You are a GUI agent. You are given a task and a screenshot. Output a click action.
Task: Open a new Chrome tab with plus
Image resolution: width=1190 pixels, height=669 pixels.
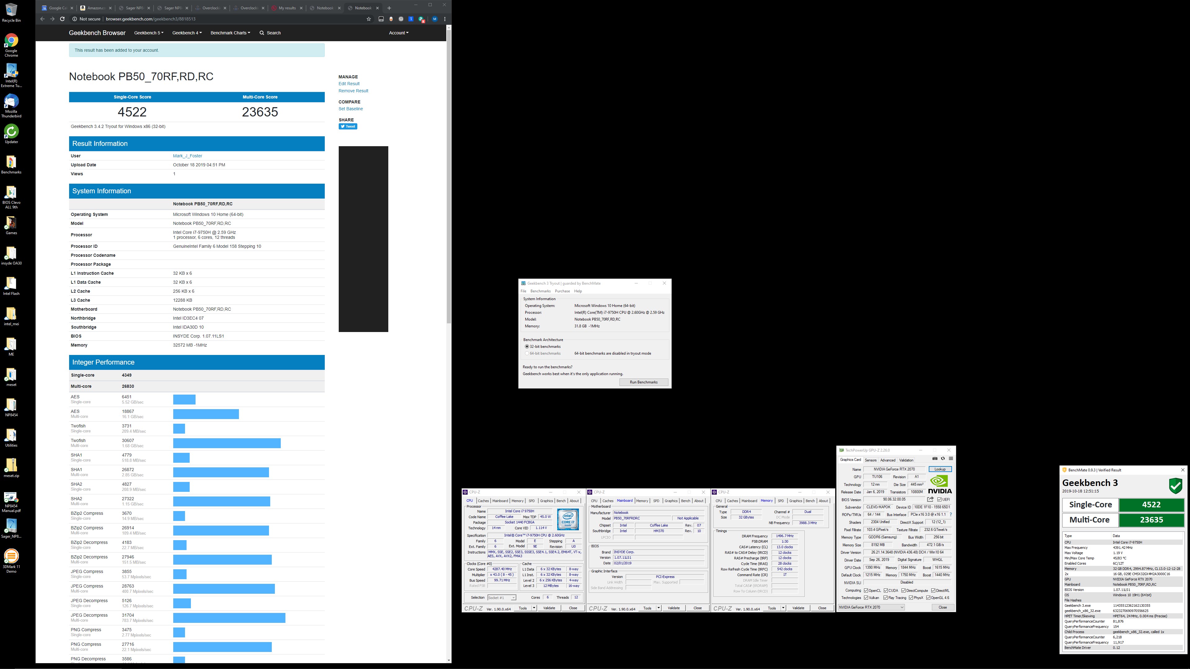[x=389, y=8]
